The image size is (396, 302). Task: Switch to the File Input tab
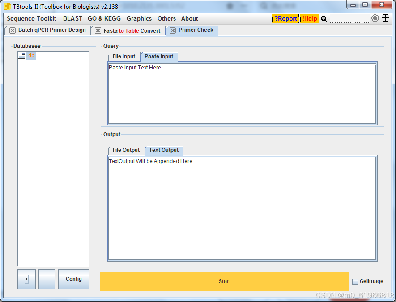pyautogui.click(x=124, y=56)
